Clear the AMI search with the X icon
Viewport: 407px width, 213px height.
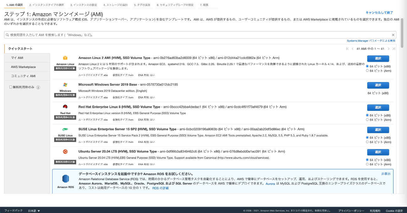point(393,35)
